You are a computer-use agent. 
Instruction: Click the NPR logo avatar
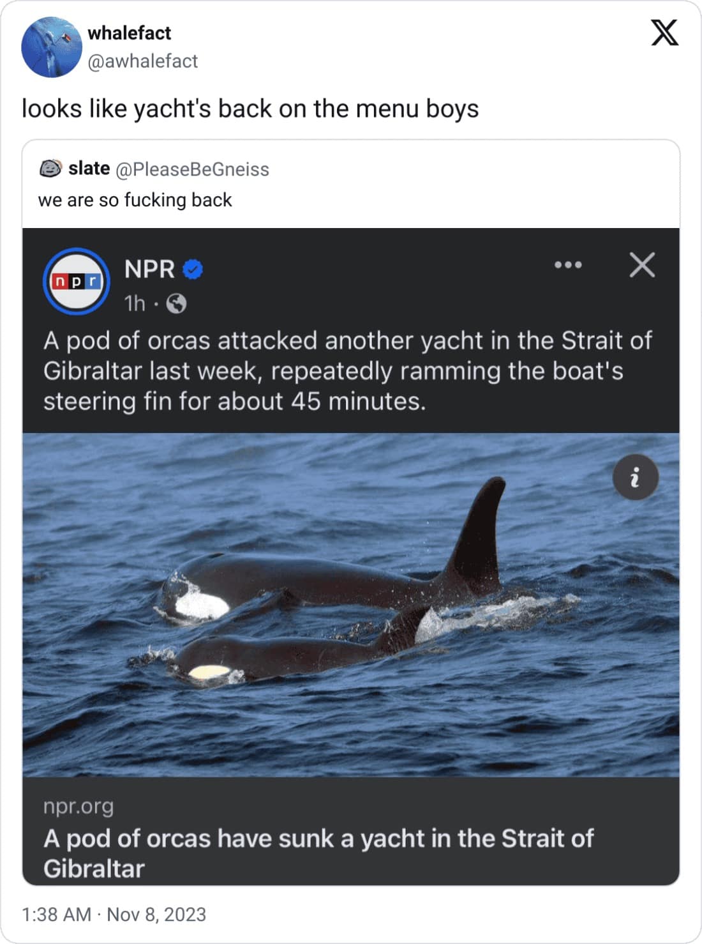[76, 281]
